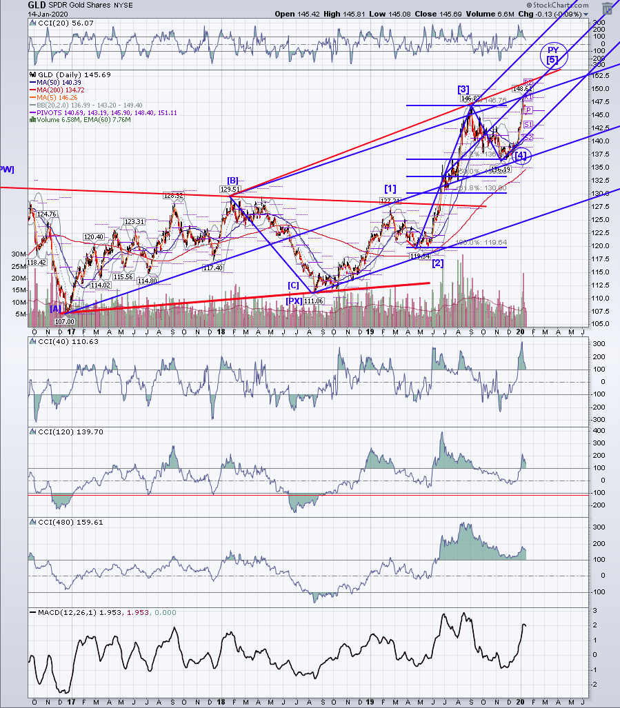Click the [A] wave label
The image size is (620, 708).
(56, 309)
